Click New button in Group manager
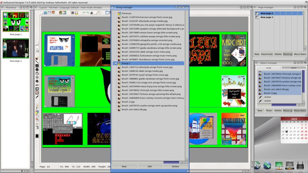308x173 pixels. click(124, 166)
